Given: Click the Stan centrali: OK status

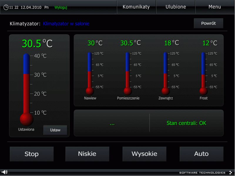Looking at the screenshot, I should 186,123.
